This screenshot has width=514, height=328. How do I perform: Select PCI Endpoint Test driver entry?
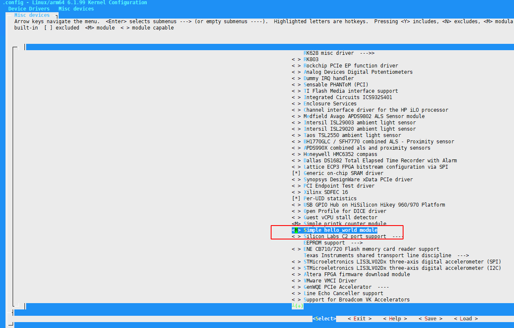[339, 186]
